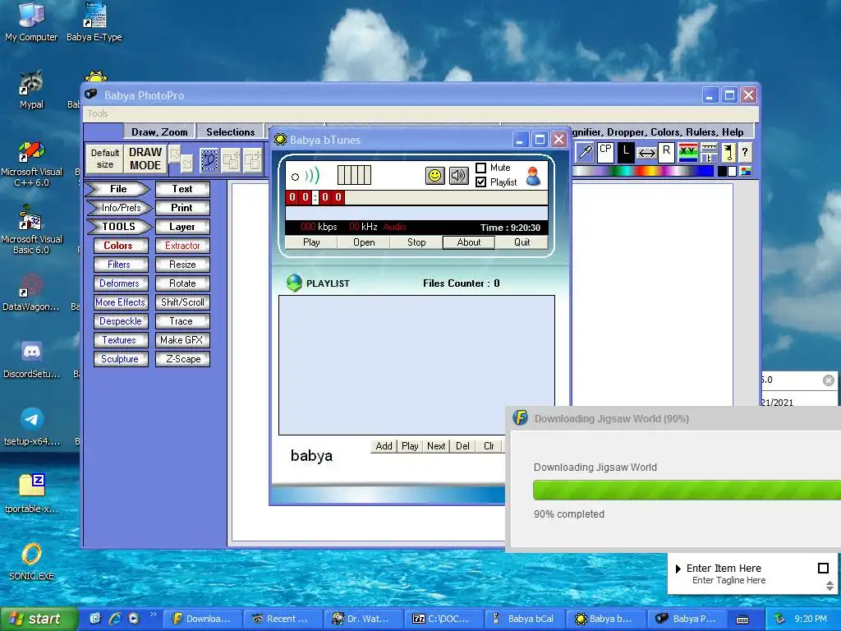Select the freehand selection tool icon
841x631 pixels.
pos(209,160)
